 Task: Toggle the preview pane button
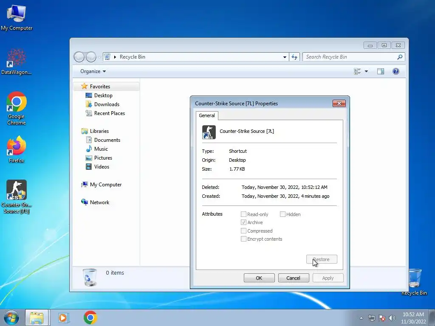tap(380, 71)
